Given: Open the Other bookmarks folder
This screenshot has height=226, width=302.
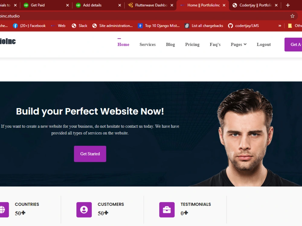Looking at the screenshot, I should pyautogui.click(x=295, y=26).
